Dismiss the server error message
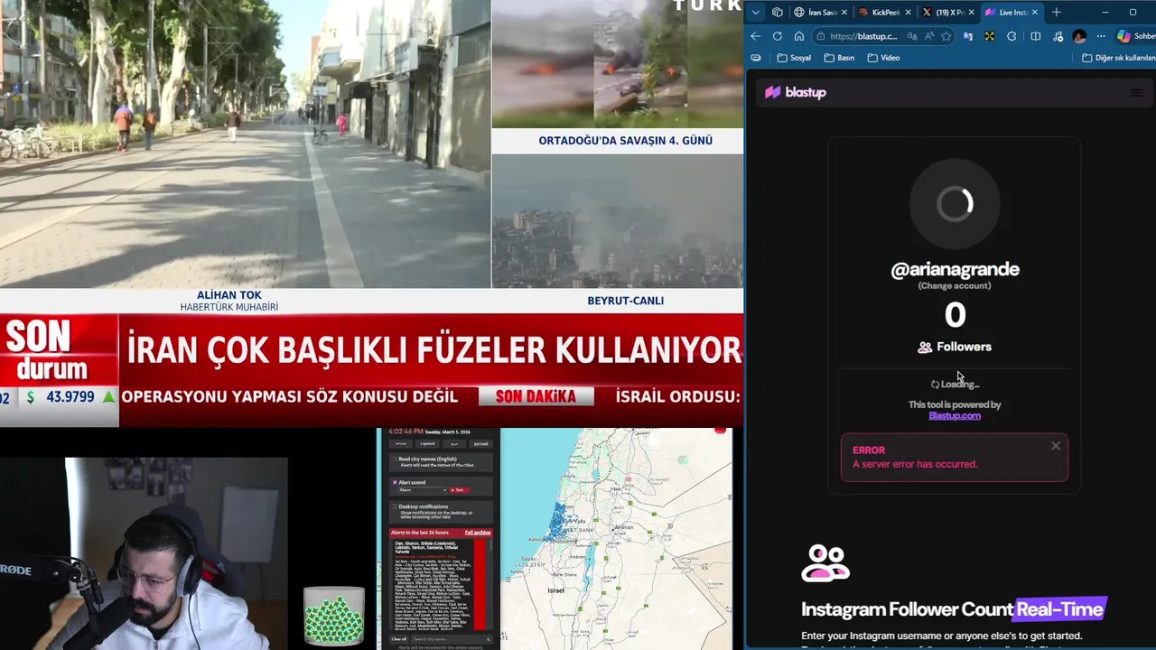The width and height of the screenshot is (1156, 650). coord(1056,446)
